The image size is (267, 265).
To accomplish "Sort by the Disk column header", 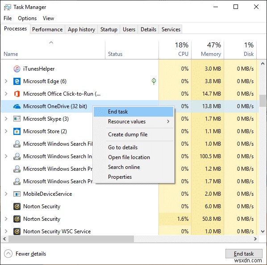I will [x=240, y=50].
